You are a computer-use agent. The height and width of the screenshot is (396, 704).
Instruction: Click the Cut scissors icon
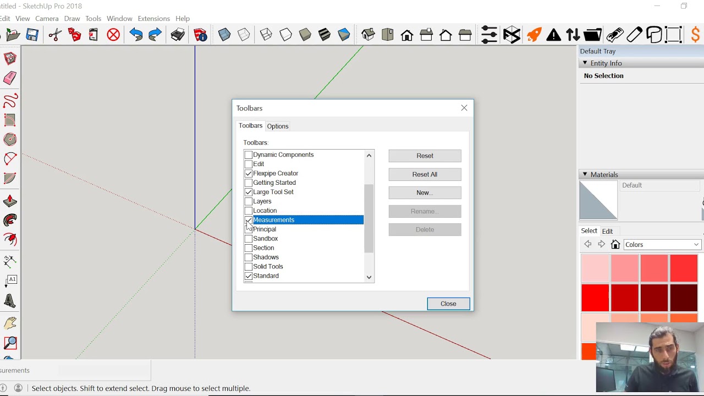(x=54, y=35)
